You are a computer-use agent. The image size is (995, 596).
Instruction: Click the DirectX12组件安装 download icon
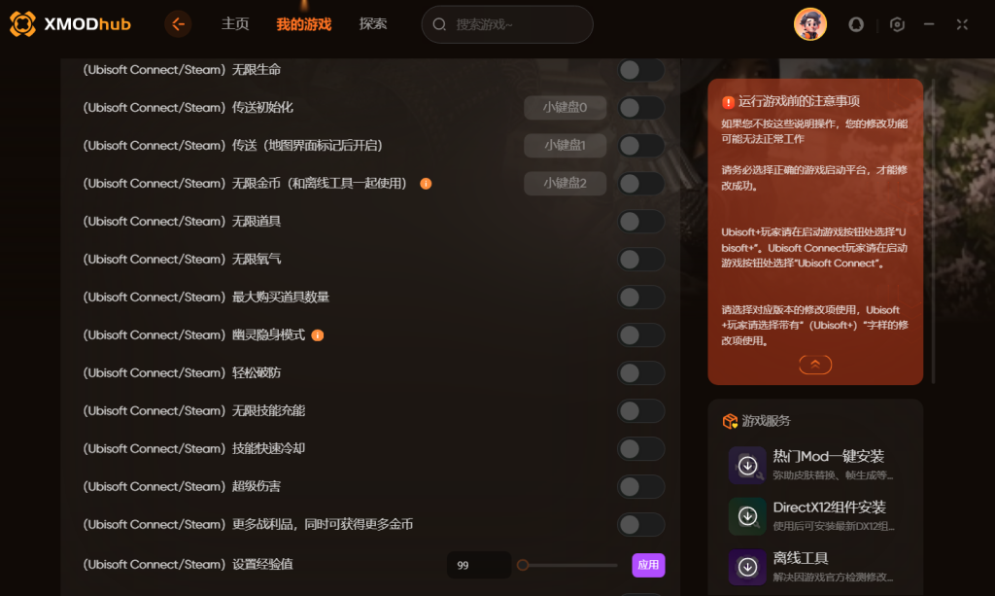coord(747,516)
